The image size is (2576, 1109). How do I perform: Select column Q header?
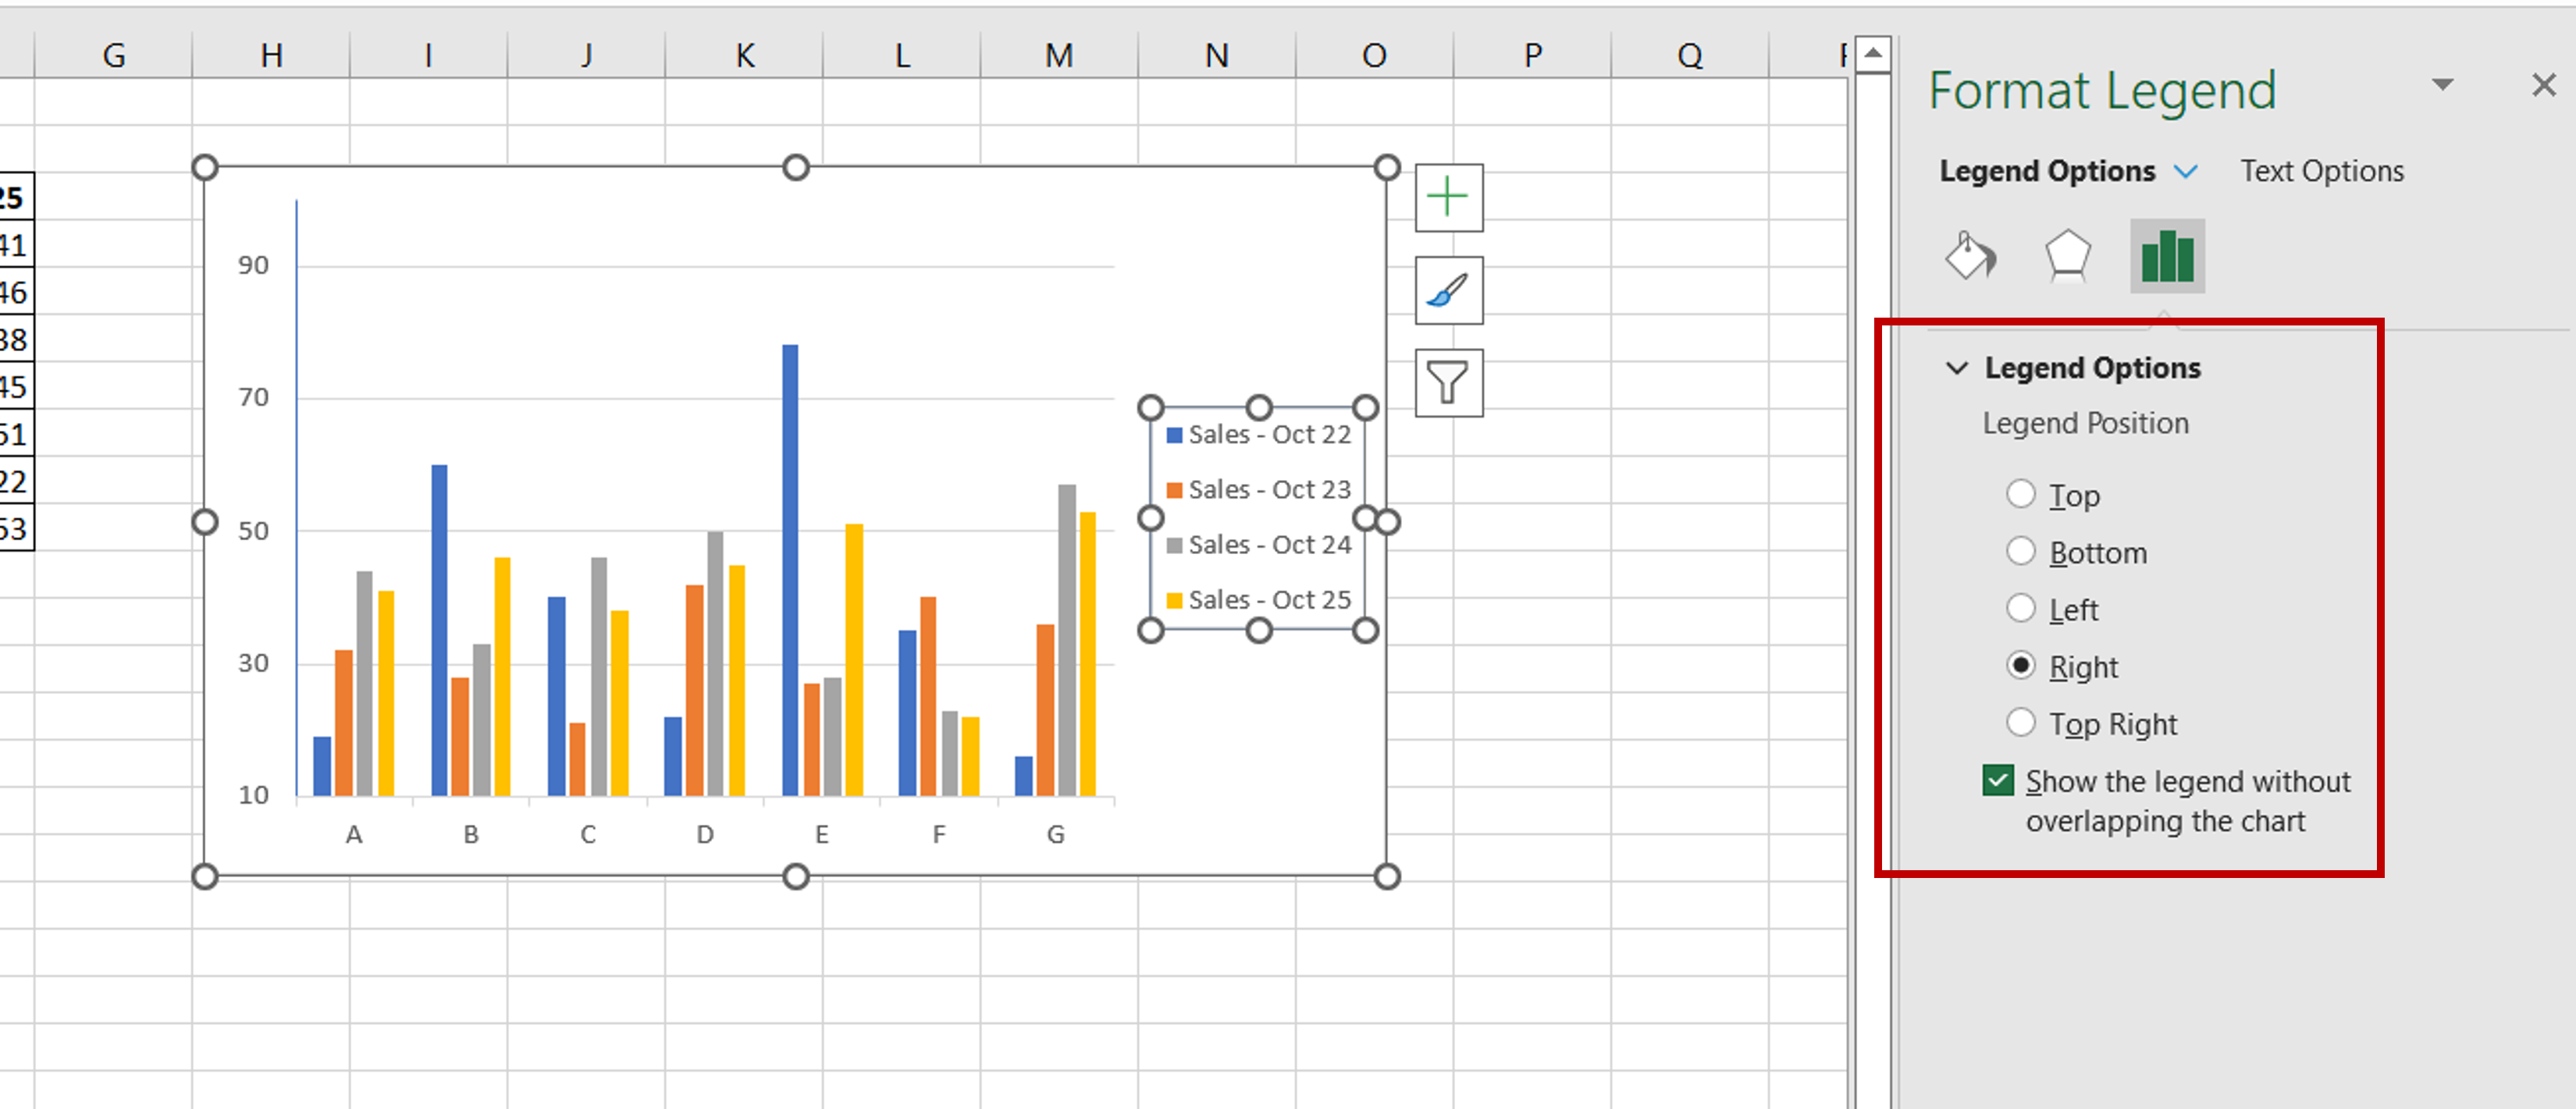pos(1690,55)
